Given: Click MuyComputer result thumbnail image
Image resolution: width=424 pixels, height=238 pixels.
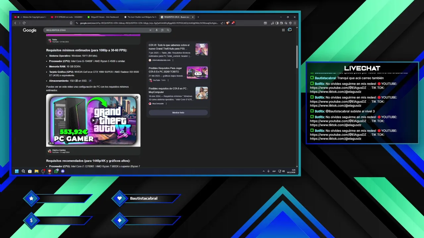Looking at the screenshot, I should pos(201,93).
